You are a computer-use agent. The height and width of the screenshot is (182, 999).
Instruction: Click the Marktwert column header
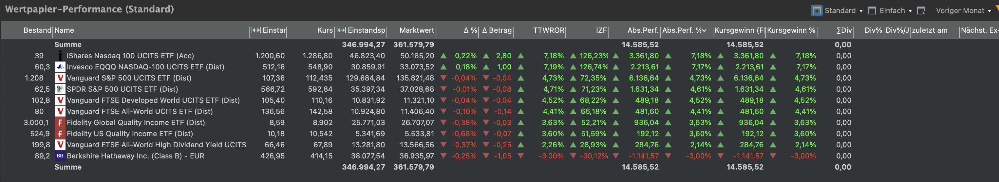417,30
